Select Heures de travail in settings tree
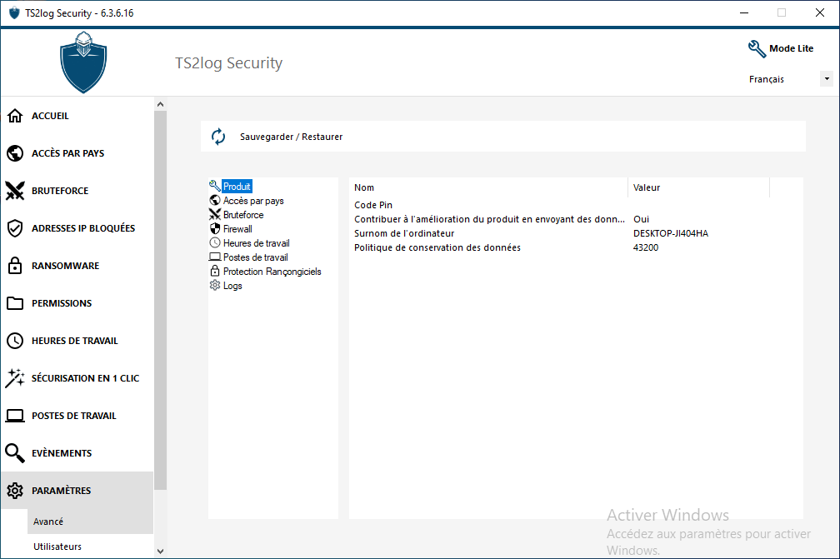The height and width of the screenshot is (559, 840). click(x=256, y=243)
